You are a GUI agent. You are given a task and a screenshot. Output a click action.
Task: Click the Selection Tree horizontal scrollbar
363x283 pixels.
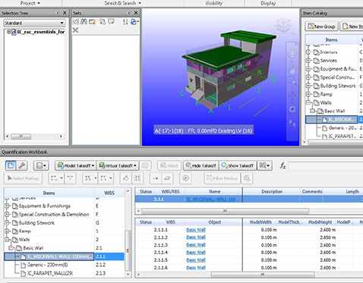pos(34,137)
